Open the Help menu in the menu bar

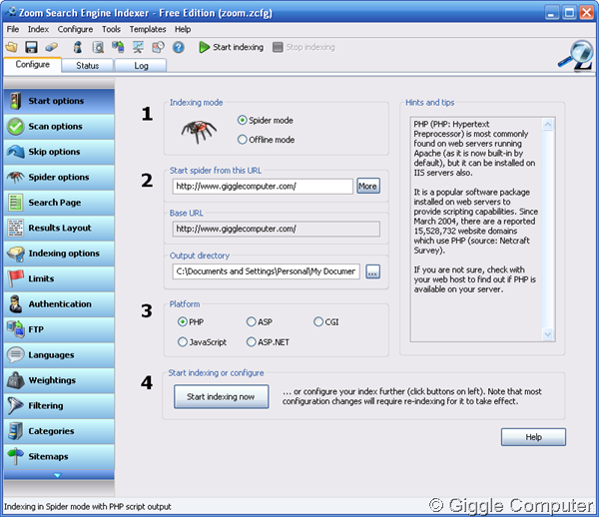pos(183,29)
